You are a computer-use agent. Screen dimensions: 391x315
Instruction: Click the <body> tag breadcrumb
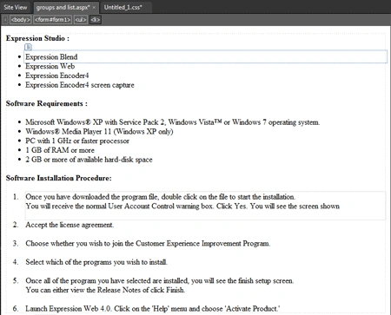[x=20, y=20]
